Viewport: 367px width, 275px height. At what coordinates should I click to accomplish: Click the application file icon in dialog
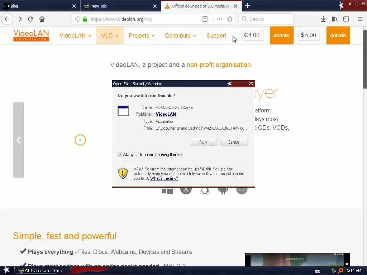(123, 111)
